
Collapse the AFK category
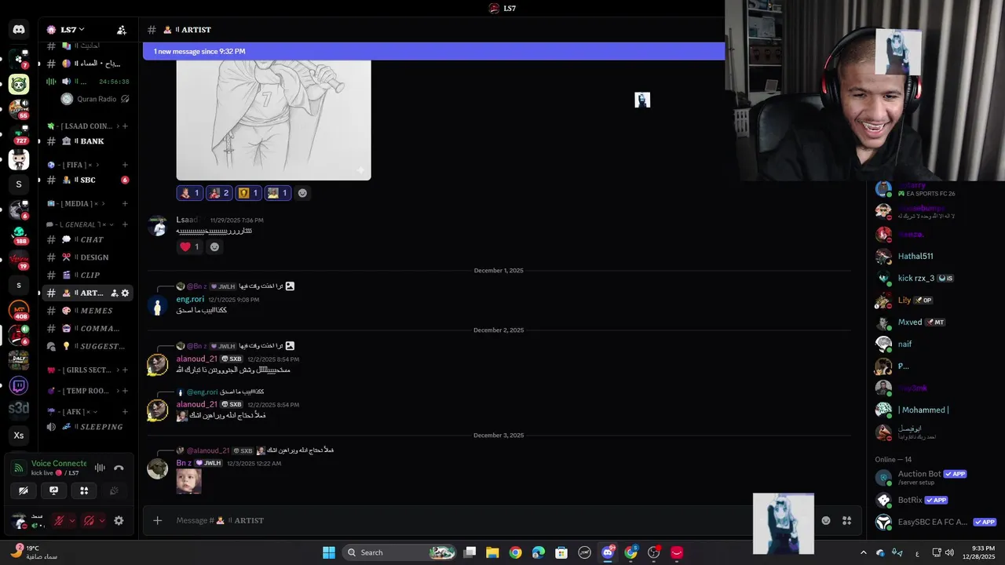pyautogui.click(x=73, y=411)
